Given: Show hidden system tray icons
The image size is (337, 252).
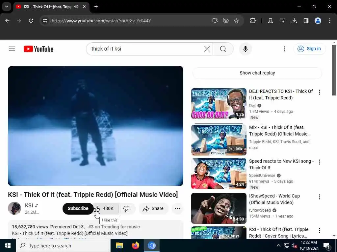Looking at the screenshot, I should click(x=278, y=245).
